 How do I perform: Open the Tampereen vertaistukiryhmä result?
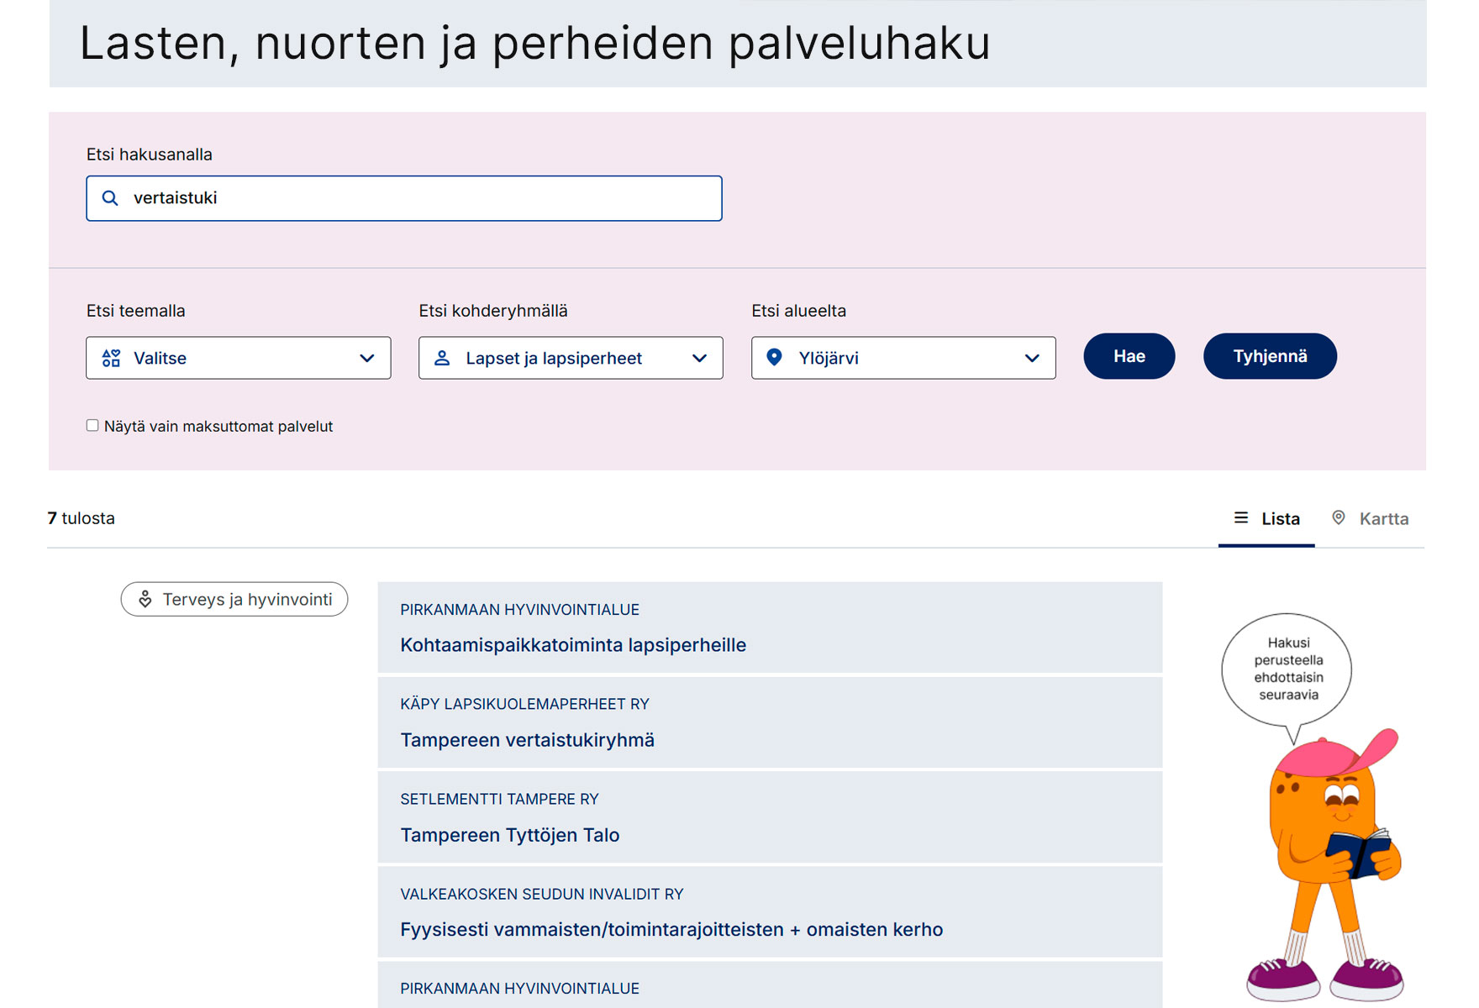point(527,740)
